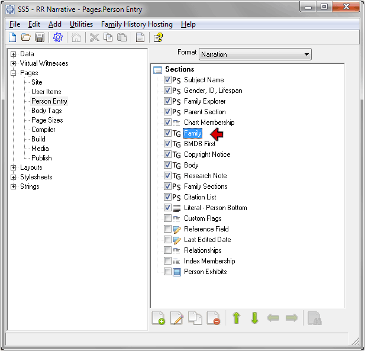Enable the Index Membership checkbox

[167, 261]
